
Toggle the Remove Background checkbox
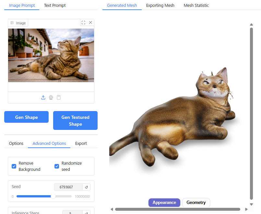[14, 166]
